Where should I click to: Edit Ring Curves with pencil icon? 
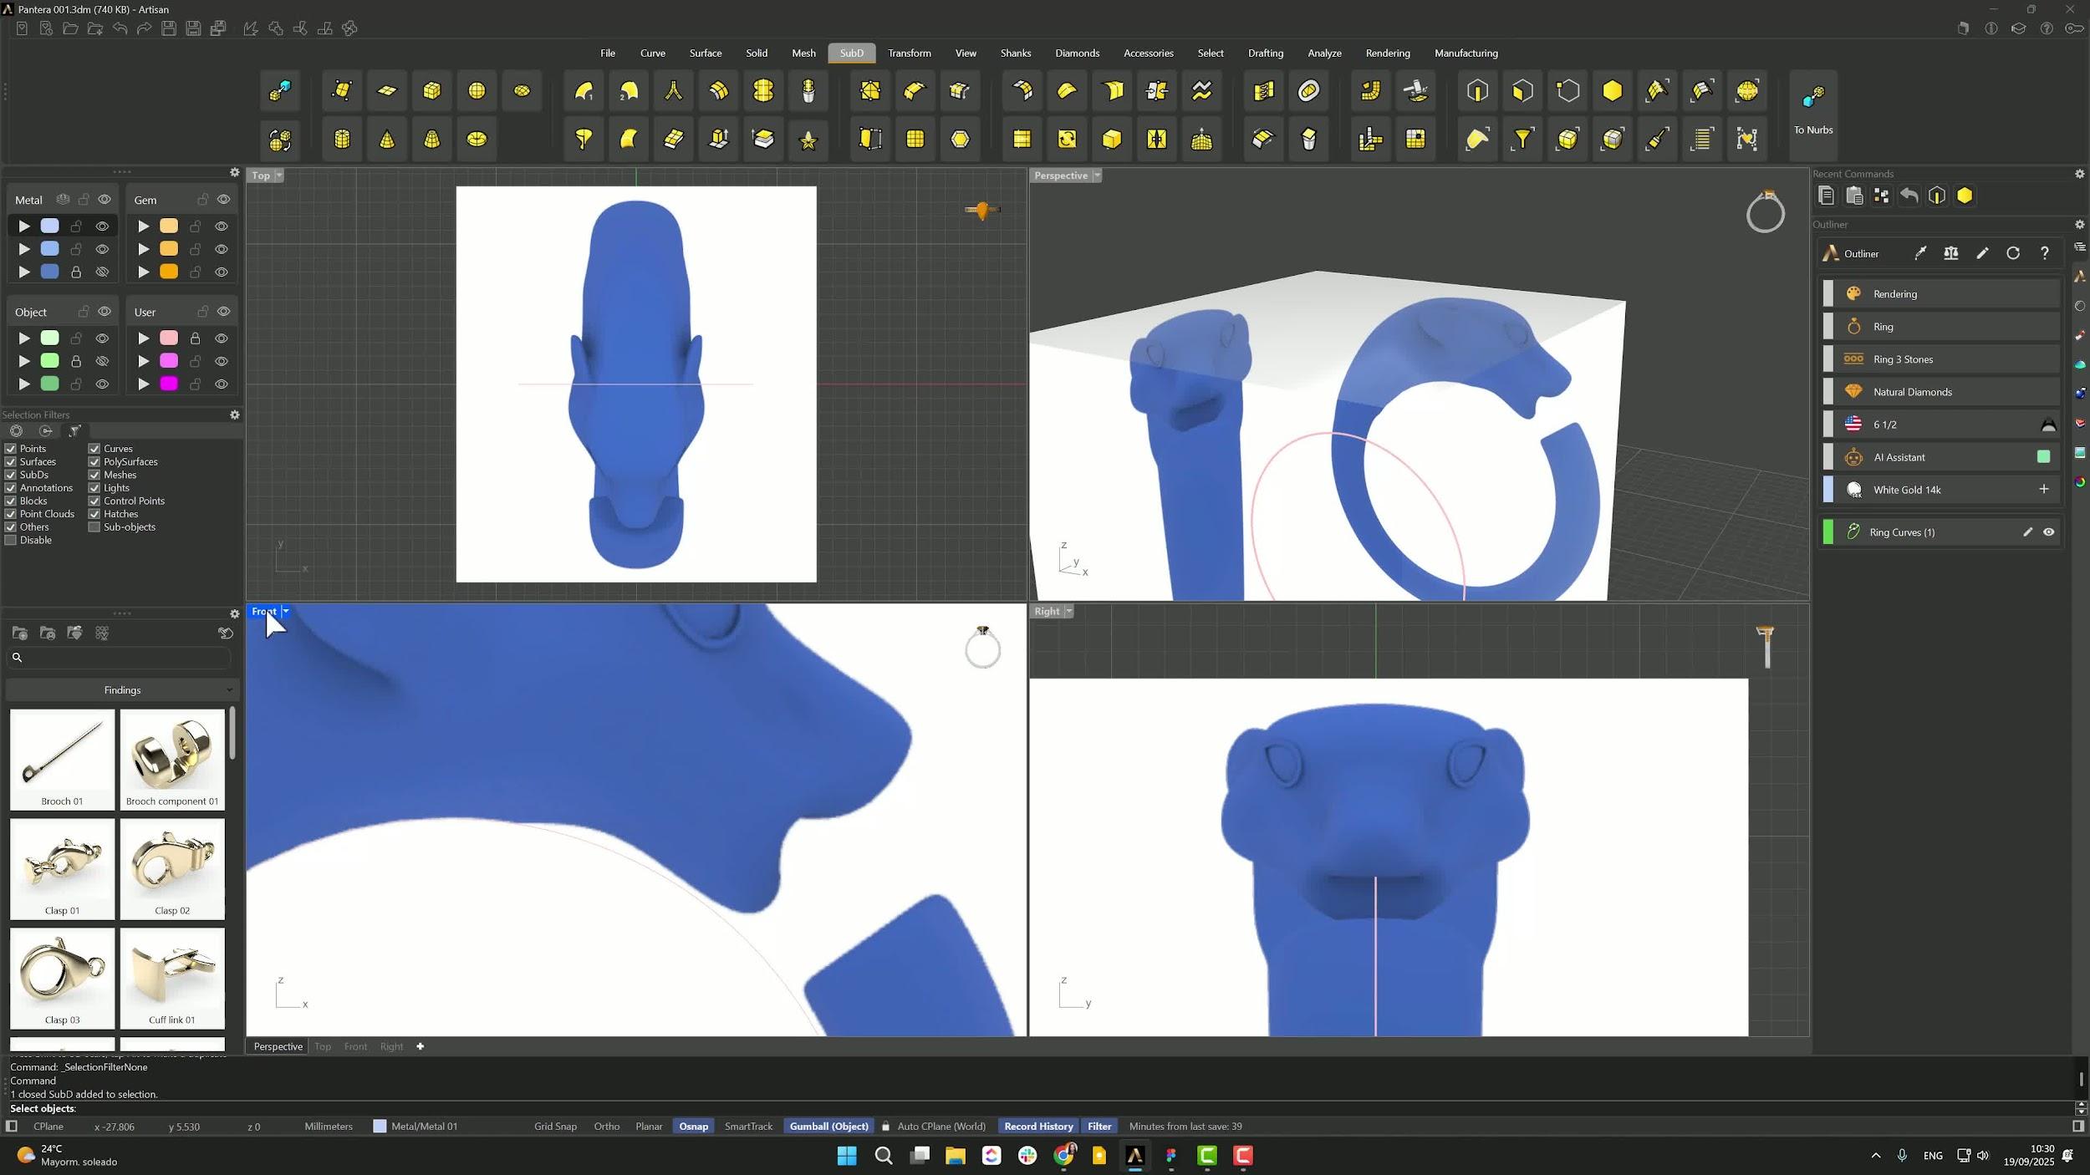coord(2027,532)
